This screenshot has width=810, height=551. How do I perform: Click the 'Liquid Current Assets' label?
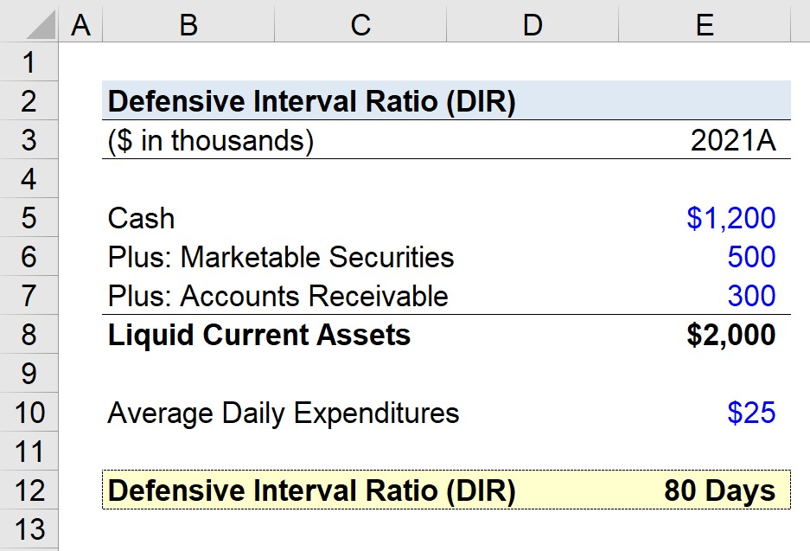point(258,335)
